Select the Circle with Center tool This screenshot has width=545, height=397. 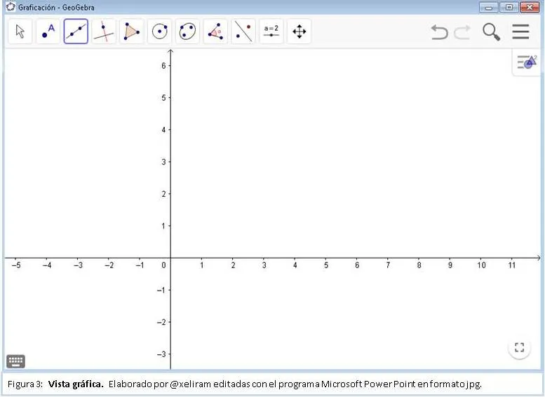pos(159,32)
